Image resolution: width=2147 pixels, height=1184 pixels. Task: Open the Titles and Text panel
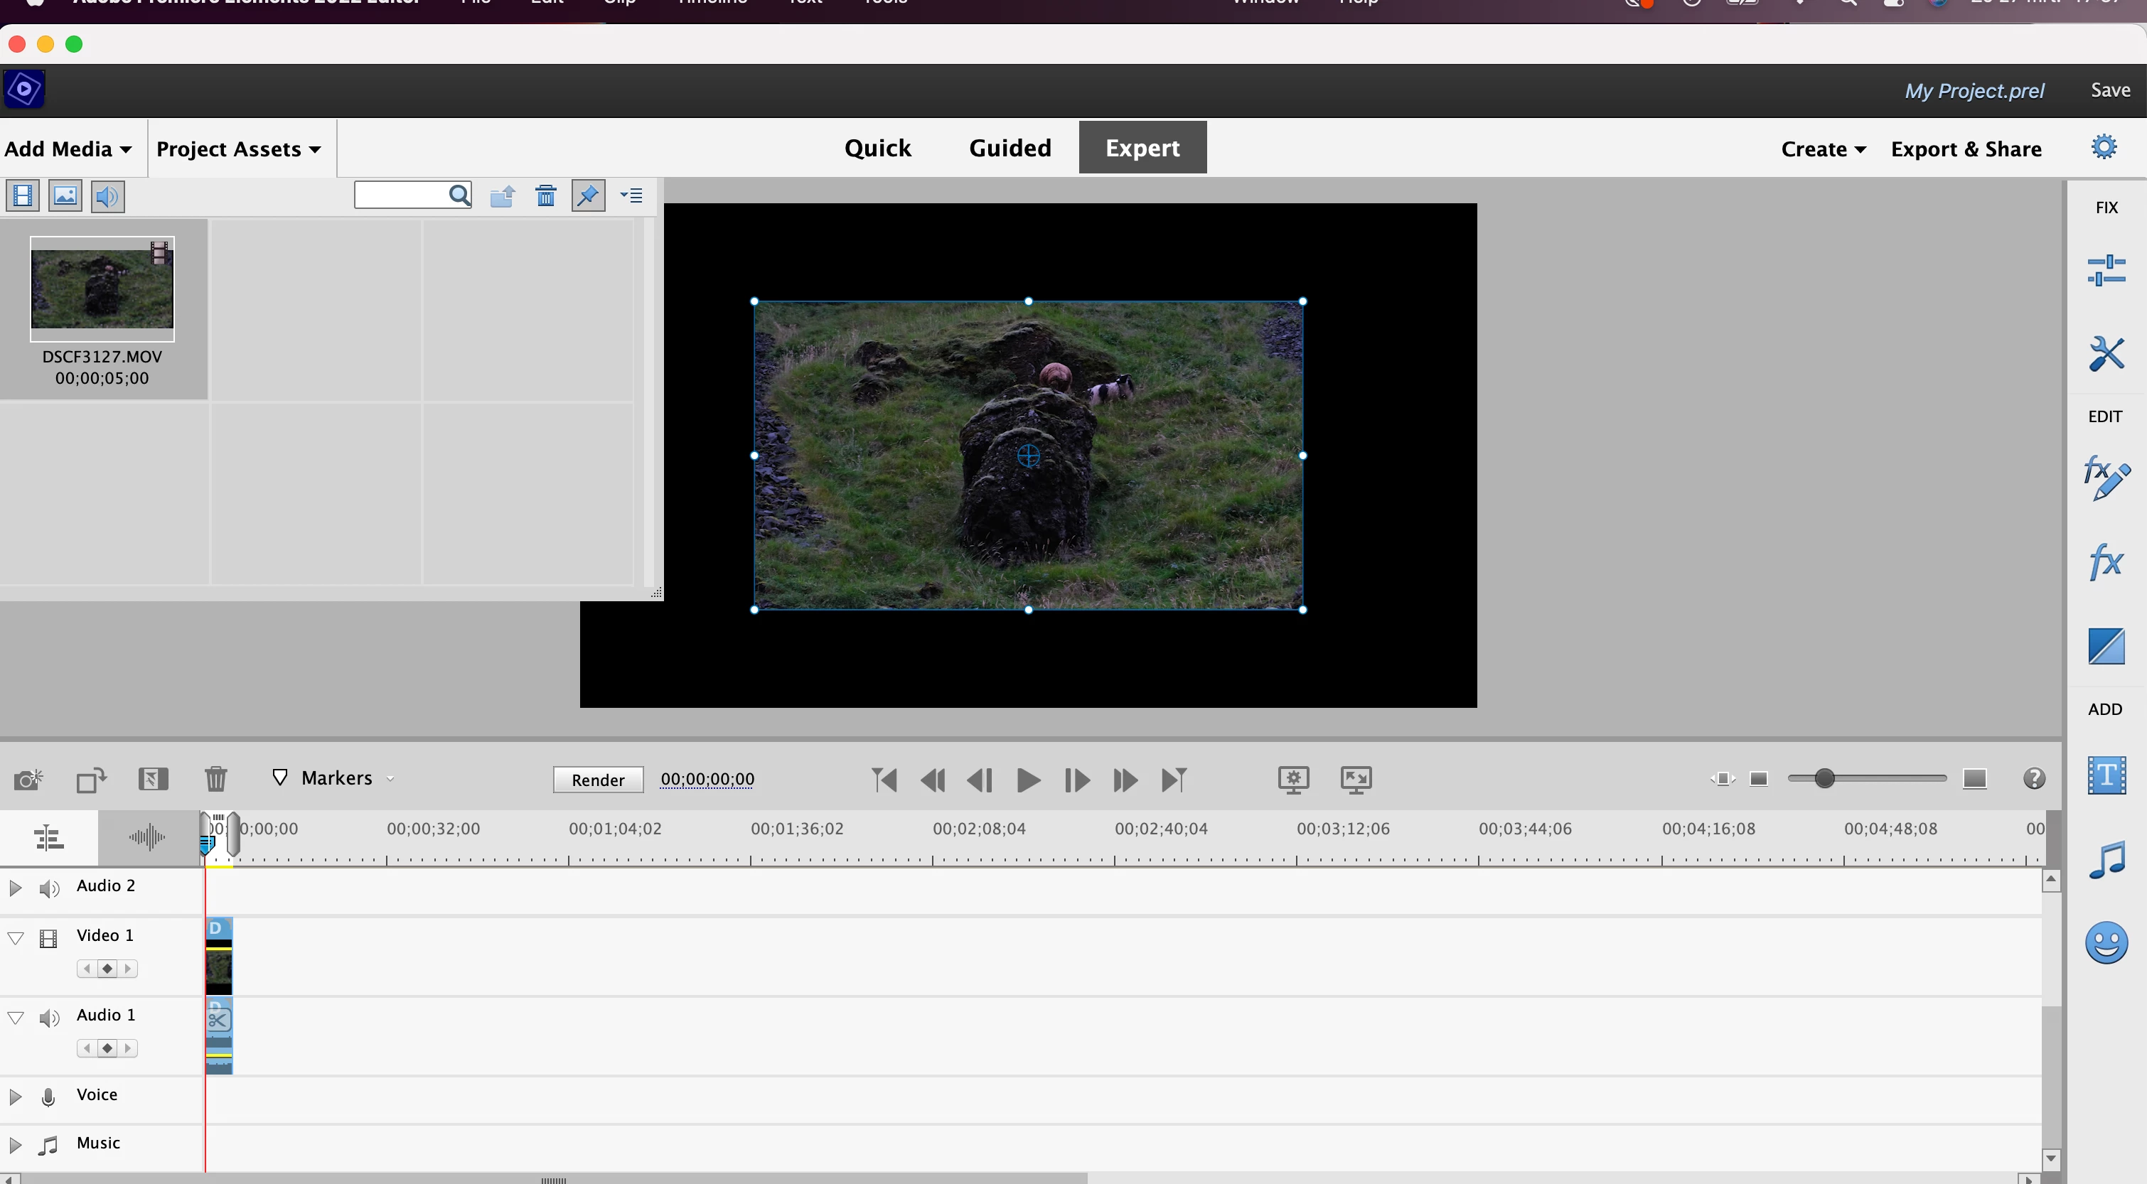point(2105,776)
